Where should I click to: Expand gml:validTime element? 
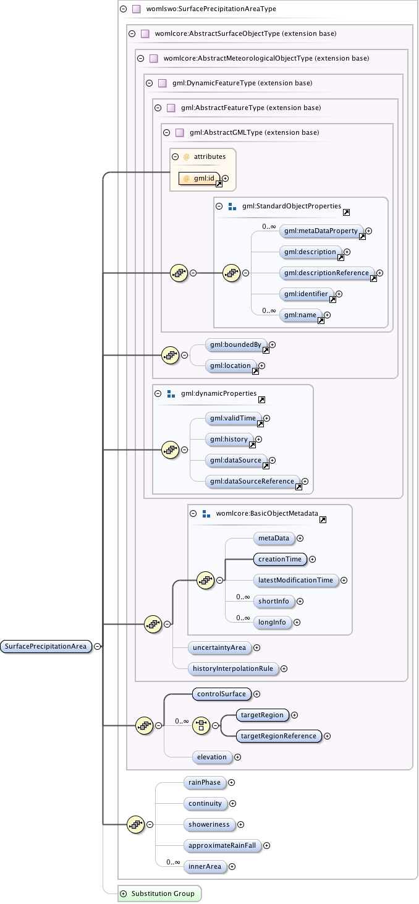tap(267, 418)
